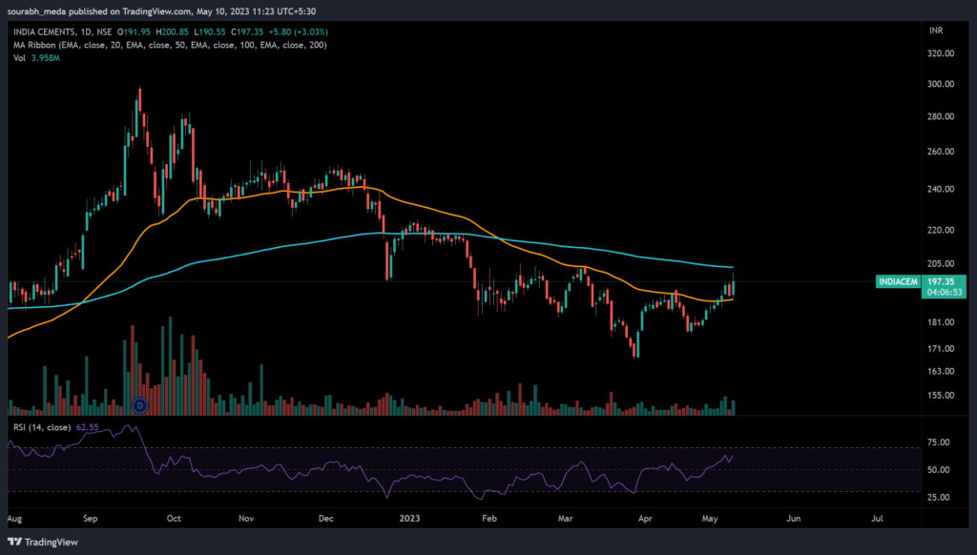Viewport: 977px width, 555px height.
Task: Click the Nov label on time axis
Action: click(246, 518)
